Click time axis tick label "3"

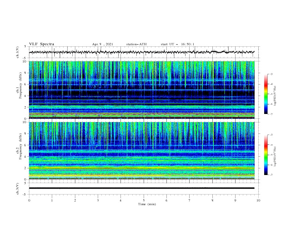coord(98,200)
